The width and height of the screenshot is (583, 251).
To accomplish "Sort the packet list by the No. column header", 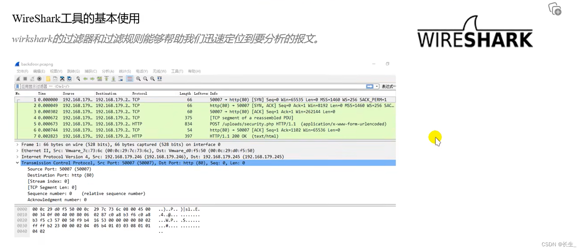I will coord(18,93).
